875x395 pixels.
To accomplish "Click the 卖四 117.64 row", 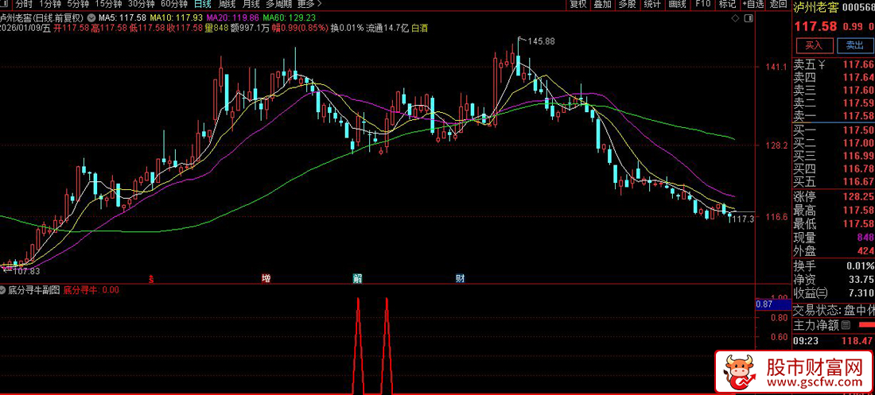I will pos(834,78).
